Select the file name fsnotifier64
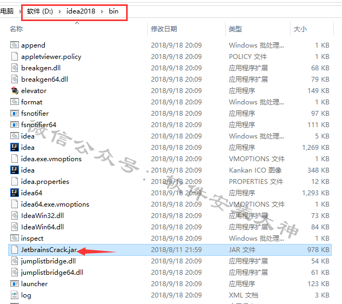Viewport: 342px width, 304px height. tap(38, 124)
